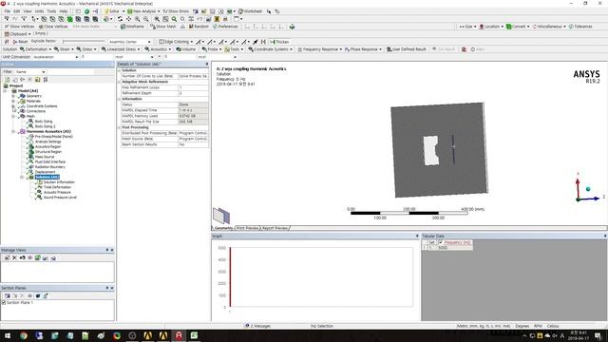The width and height of the screenshot is (608, 342).
Task: Pin the Tabular Data panel
Action: [605, 236]
